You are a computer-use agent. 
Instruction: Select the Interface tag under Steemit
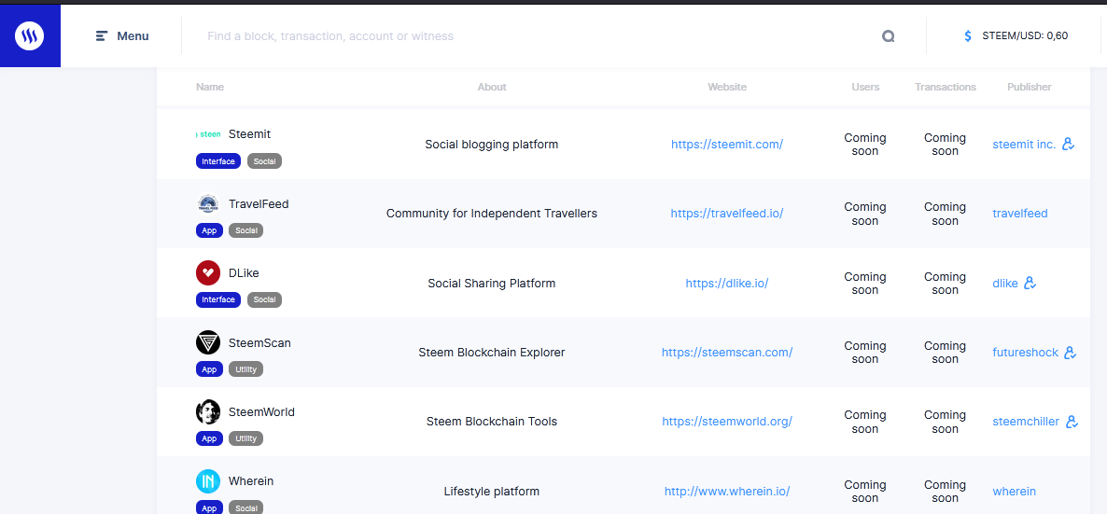218,161
